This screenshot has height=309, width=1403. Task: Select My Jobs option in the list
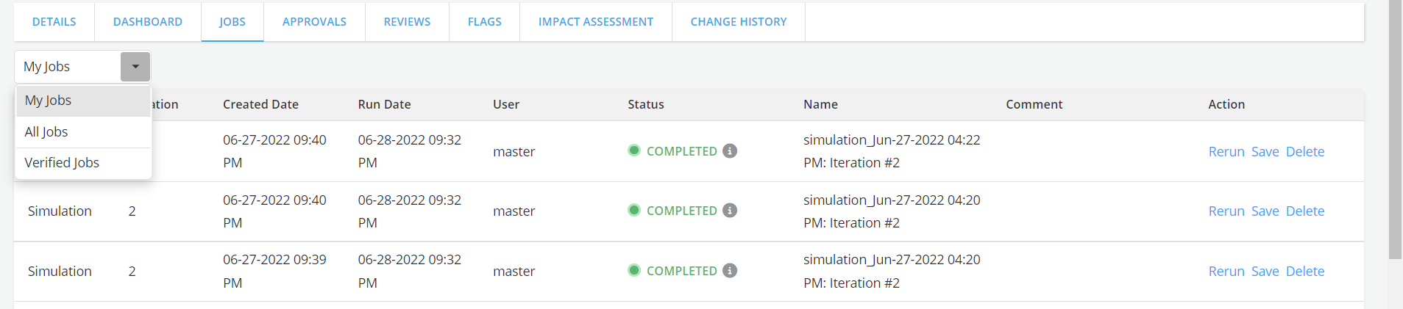point(49,101)
